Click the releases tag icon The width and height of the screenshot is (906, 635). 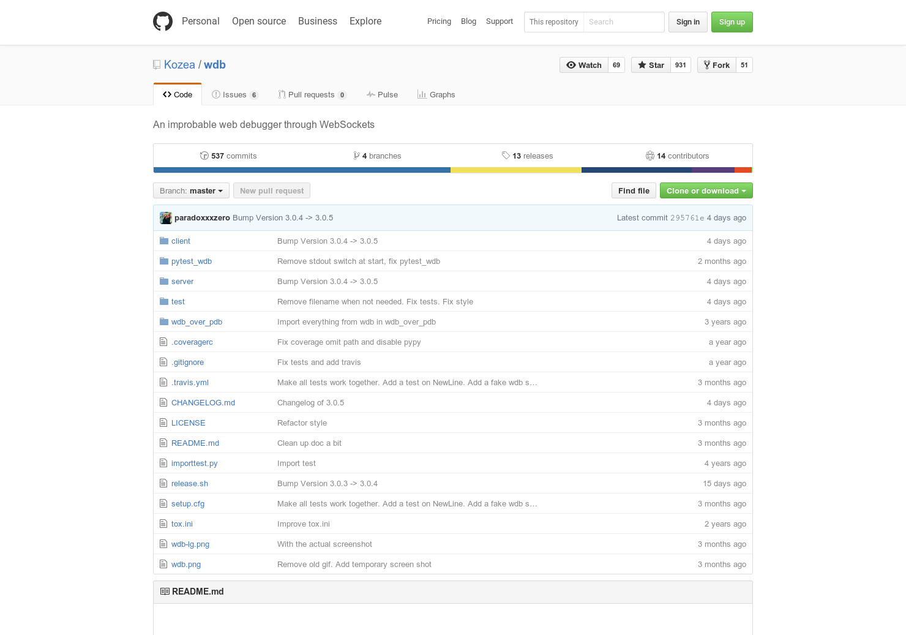tap(506, 156)
